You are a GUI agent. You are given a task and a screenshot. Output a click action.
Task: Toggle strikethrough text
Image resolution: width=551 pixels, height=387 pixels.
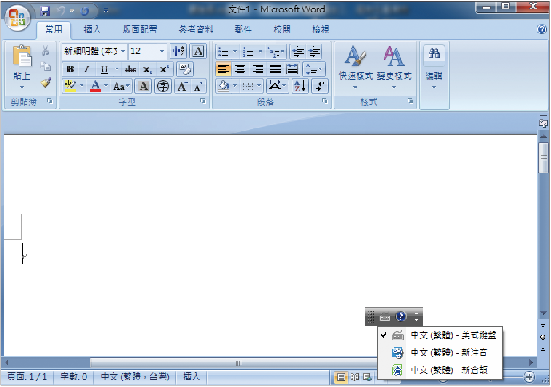(130, 69)
